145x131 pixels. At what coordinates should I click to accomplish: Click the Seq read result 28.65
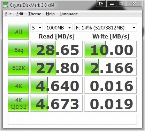click(x=56, y=49)
